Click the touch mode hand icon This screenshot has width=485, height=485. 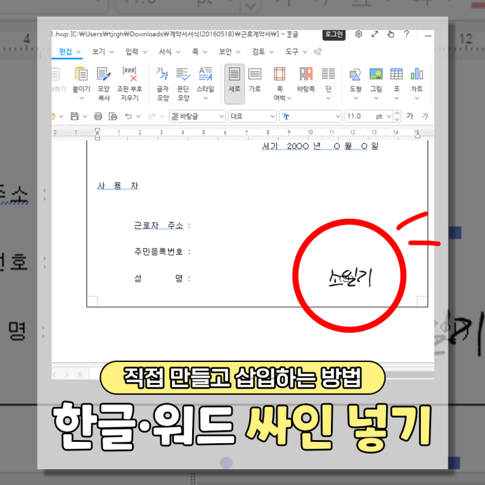tap(390, 34)
